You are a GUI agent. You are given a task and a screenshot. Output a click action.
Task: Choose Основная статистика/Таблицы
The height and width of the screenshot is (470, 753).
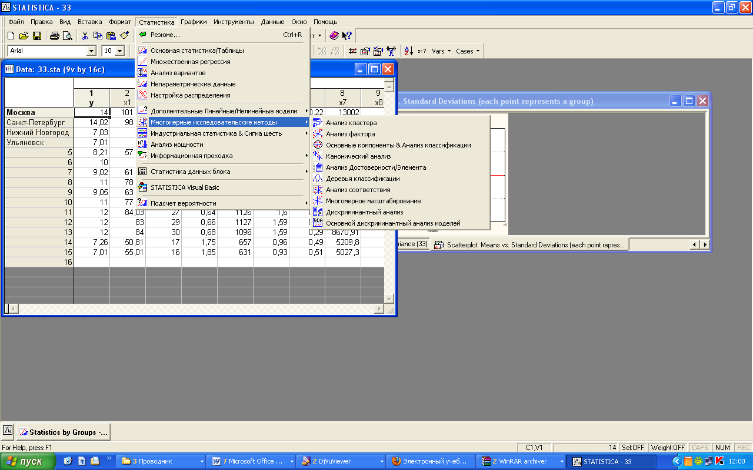(223, 51)
